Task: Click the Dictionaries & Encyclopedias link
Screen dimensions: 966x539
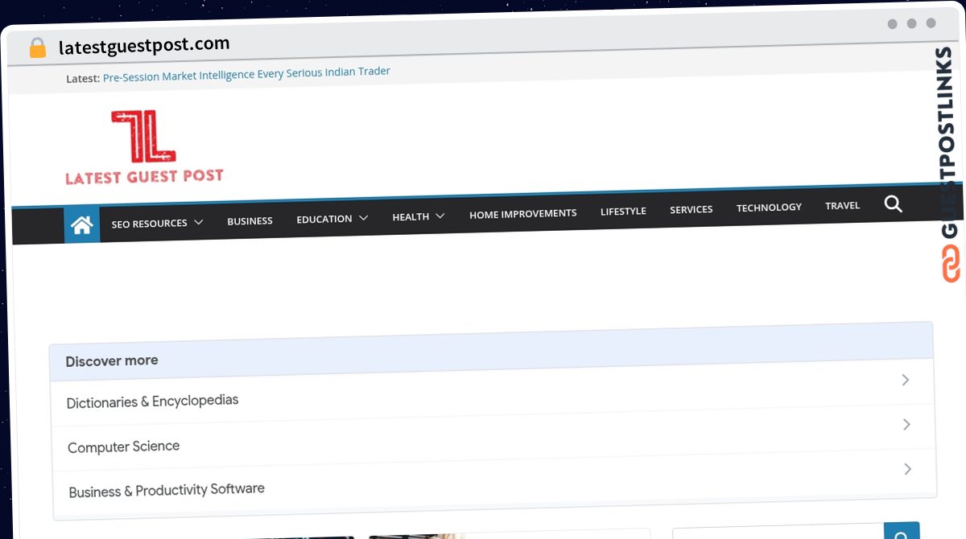Action: (x=153, y=401)
